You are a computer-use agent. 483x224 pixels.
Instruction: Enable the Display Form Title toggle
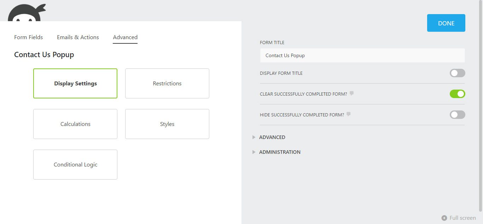pos(457,73)
